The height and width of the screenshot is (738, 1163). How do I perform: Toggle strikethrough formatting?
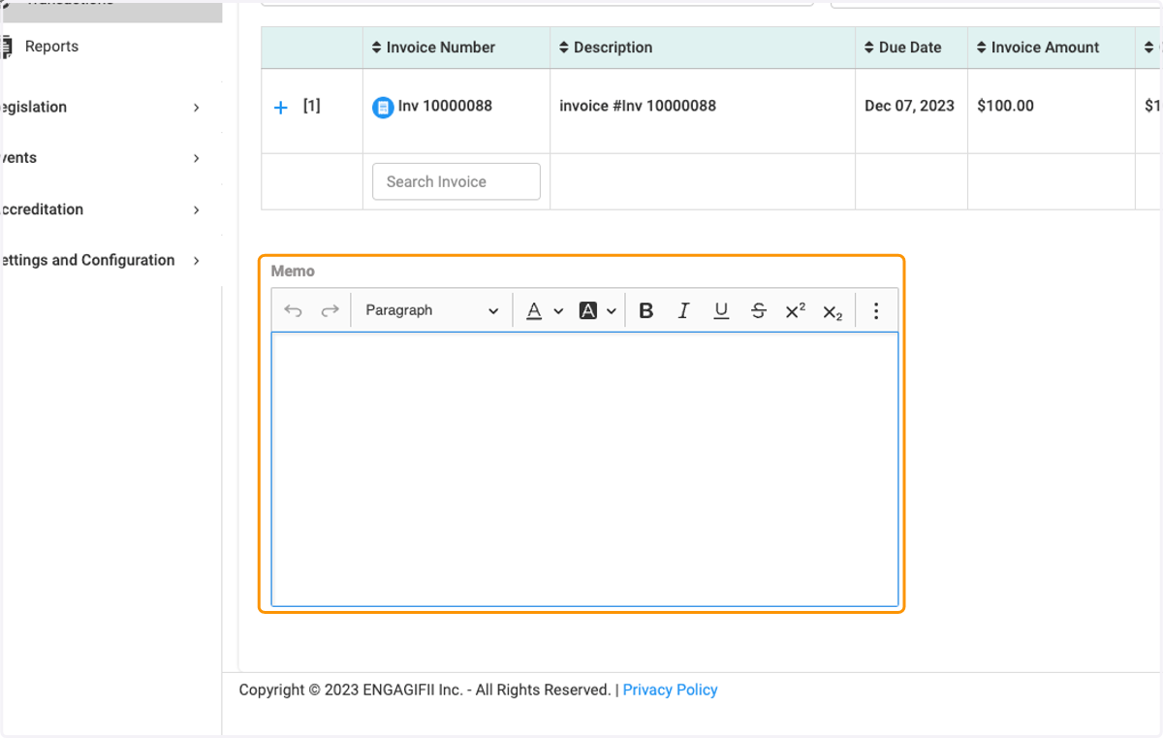click(759, 310)
